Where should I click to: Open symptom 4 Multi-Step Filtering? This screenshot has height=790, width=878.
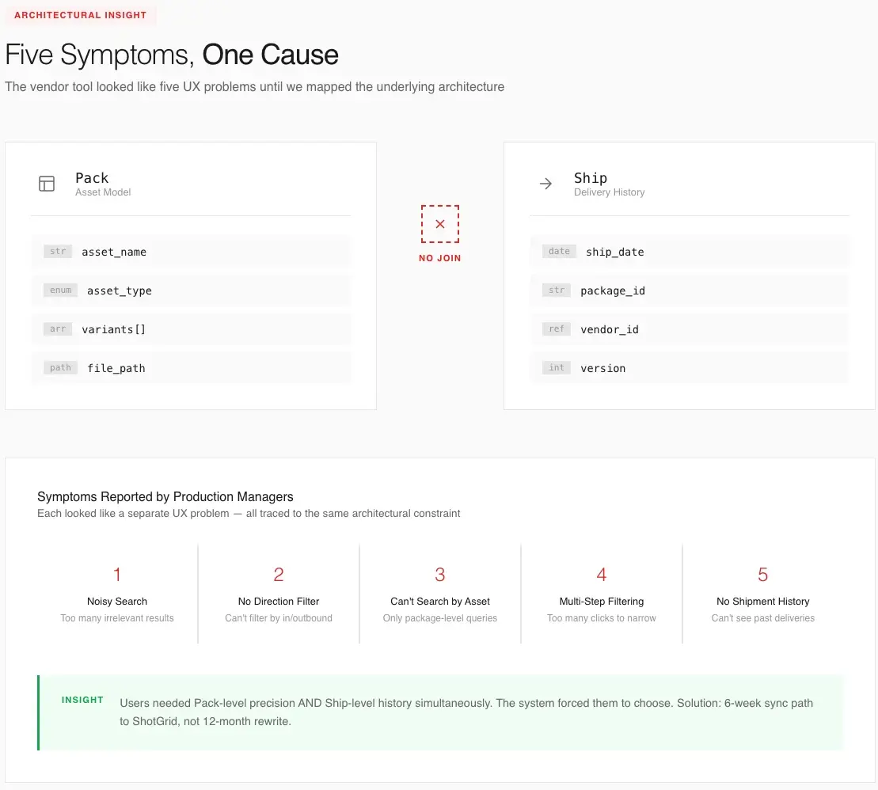(x=602, y=594)
